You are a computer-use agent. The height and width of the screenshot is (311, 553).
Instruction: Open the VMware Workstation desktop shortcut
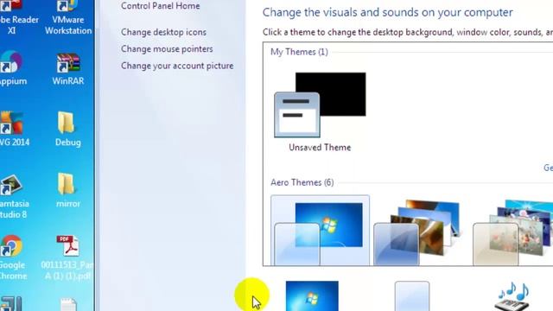[68, 17]
